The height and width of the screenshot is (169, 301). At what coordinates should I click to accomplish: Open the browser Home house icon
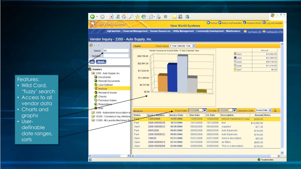pyautogui.click(x=124, y=17)
